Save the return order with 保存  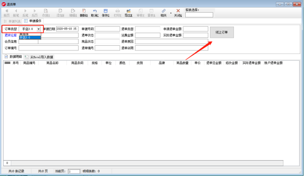pyautogui.click(x=106, y=13)
